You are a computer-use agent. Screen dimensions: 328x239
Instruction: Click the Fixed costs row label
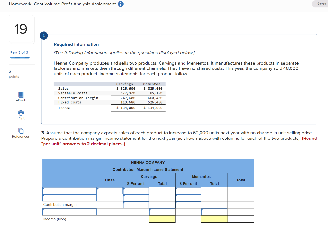tap(70, 102)
